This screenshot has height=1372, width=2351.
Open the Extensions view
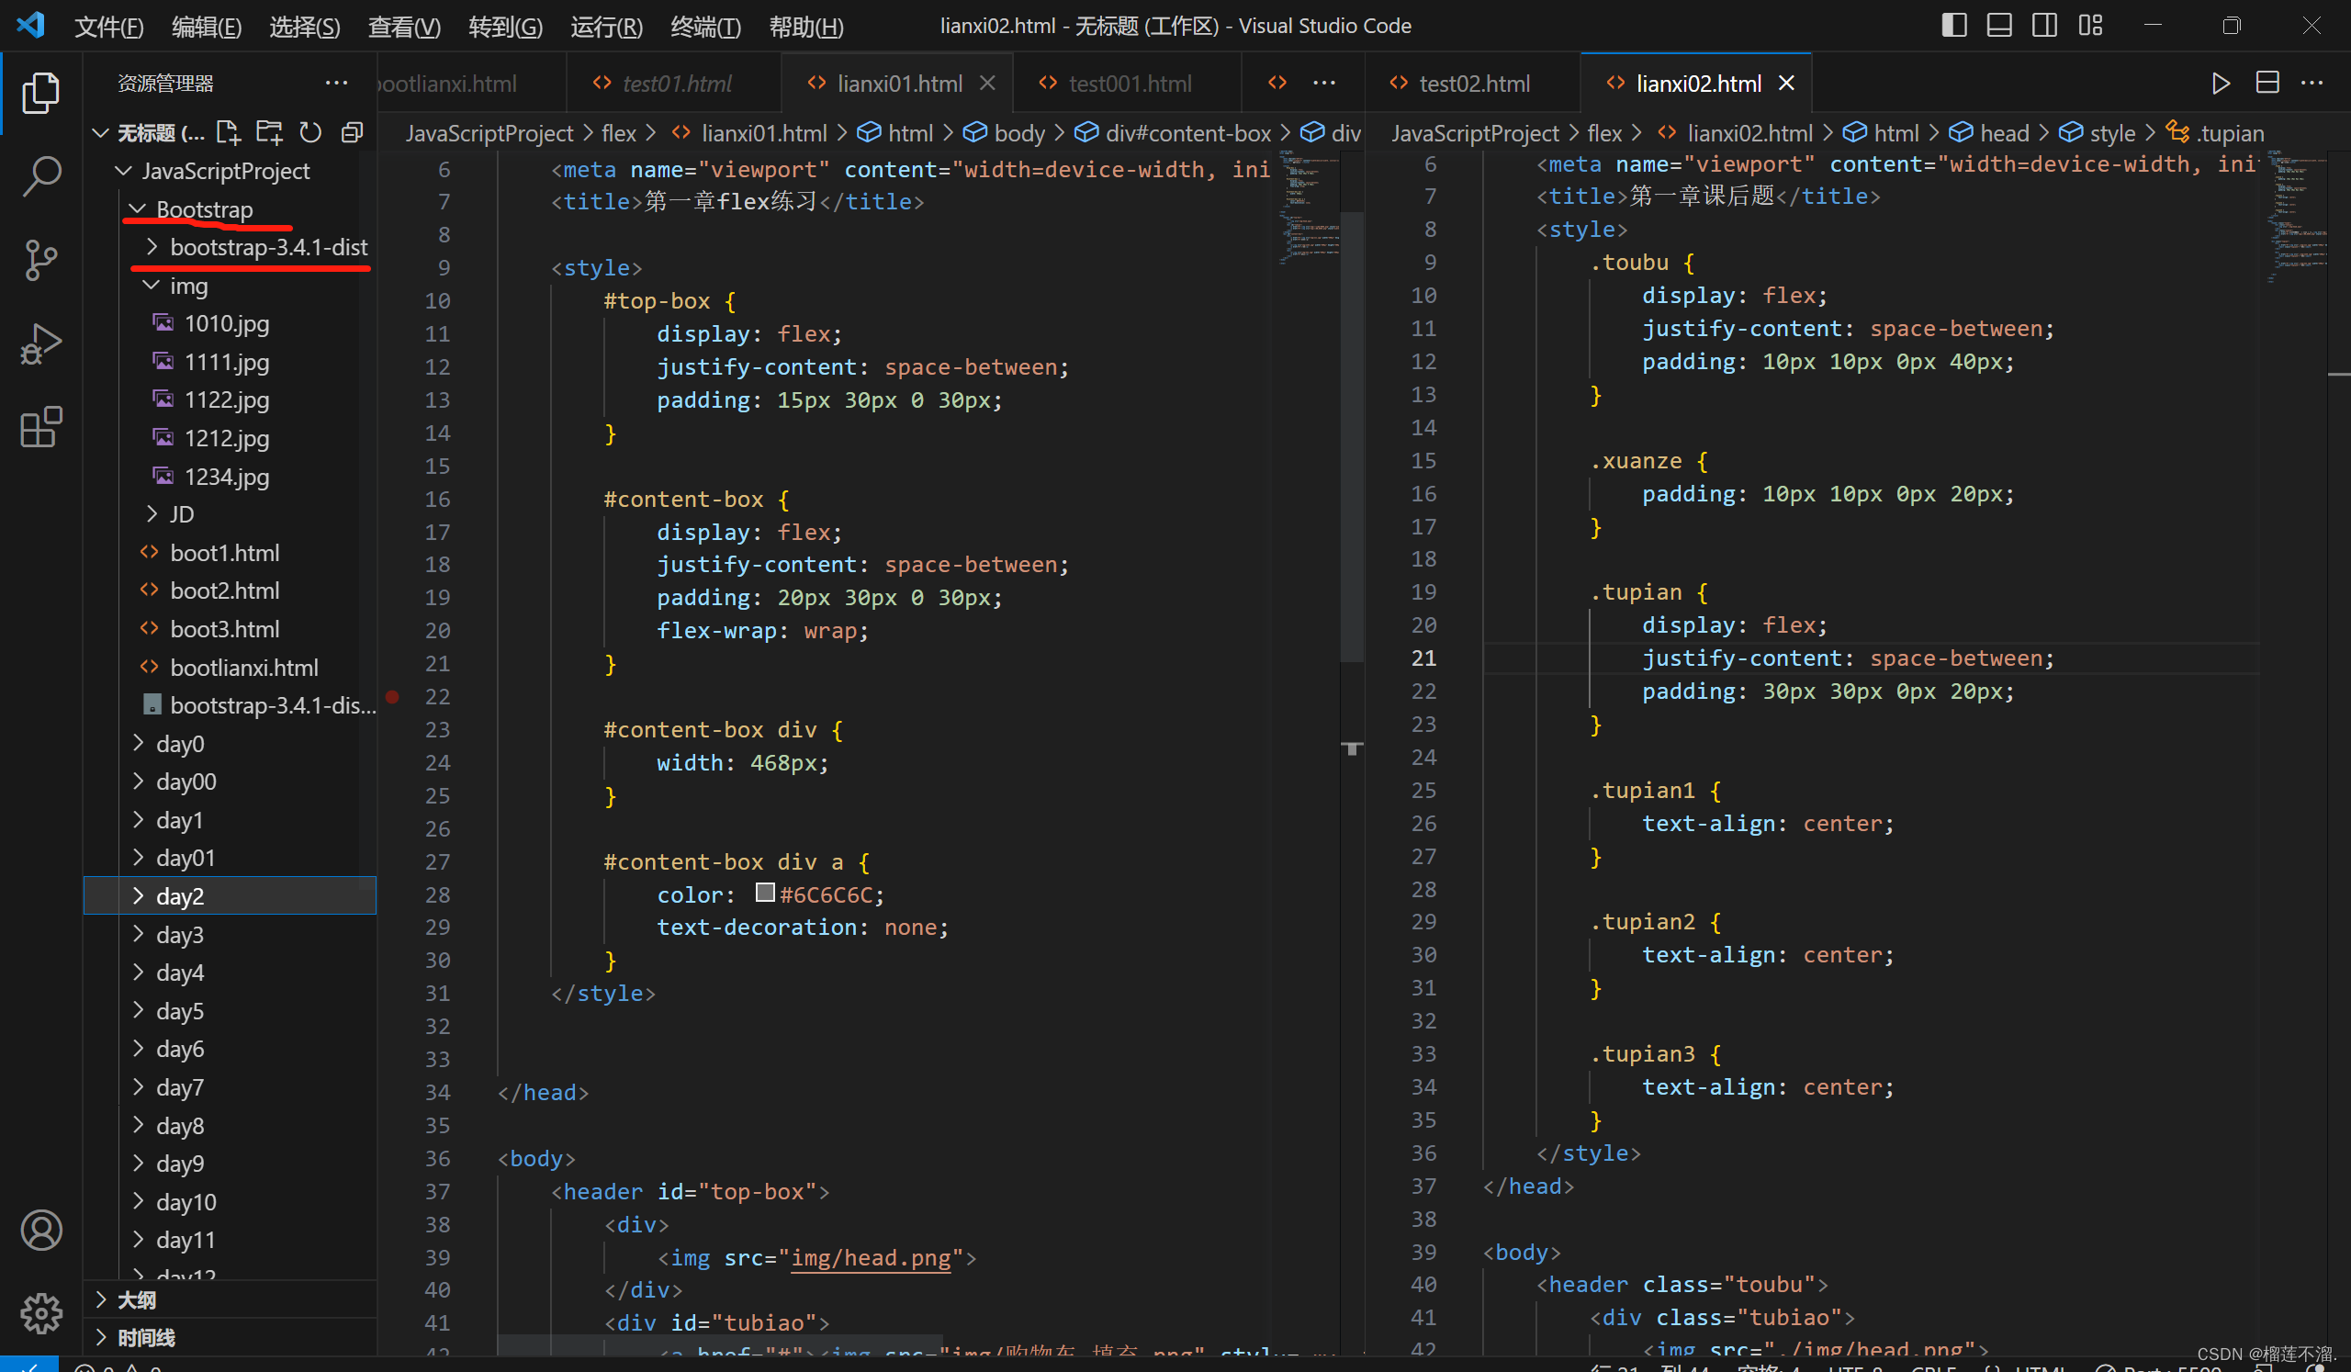tap(41, 428)
